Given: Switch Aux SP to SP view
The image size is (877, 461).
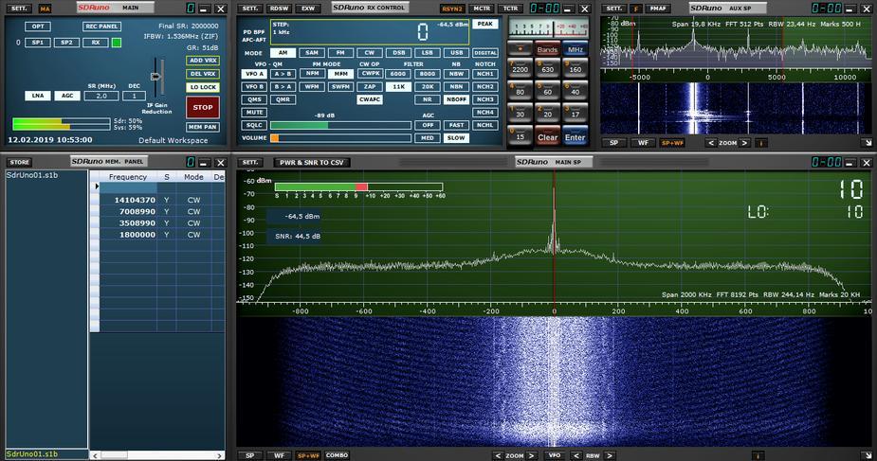Looking at the screenshot, I should point(613,143).
